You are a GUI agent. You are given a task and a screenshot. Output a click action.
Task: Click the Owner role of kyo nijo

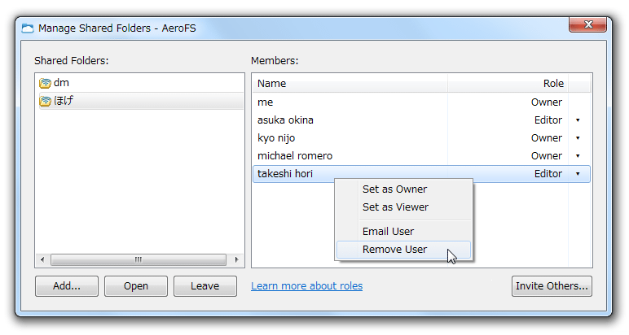tap(547, 138)
